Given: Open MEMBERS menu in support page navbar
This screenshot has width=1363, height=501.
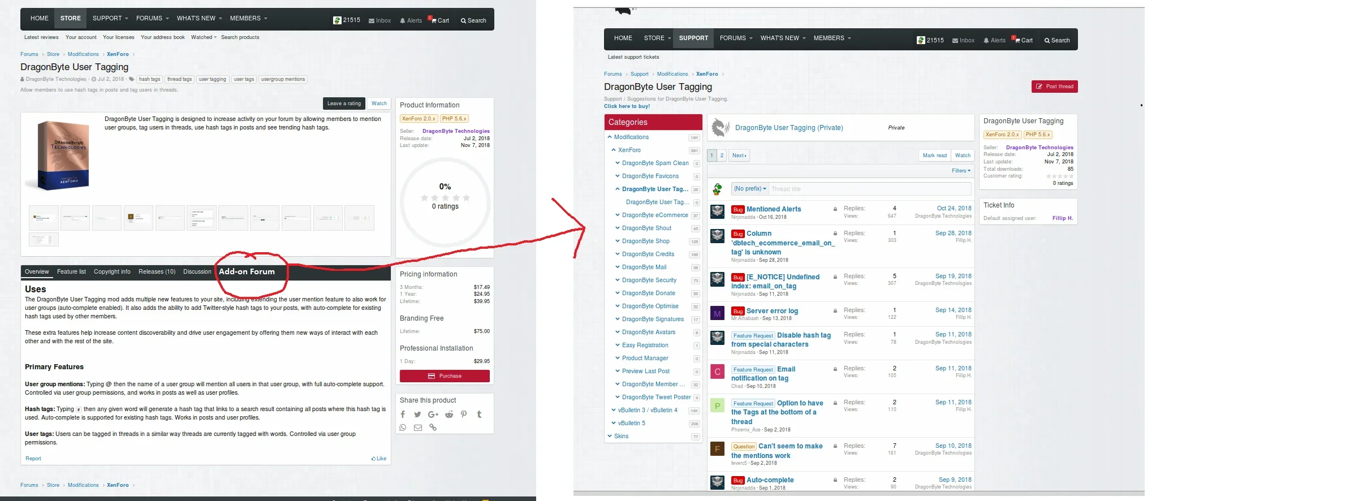Looking at the screenshot, I should click(832, 38).
